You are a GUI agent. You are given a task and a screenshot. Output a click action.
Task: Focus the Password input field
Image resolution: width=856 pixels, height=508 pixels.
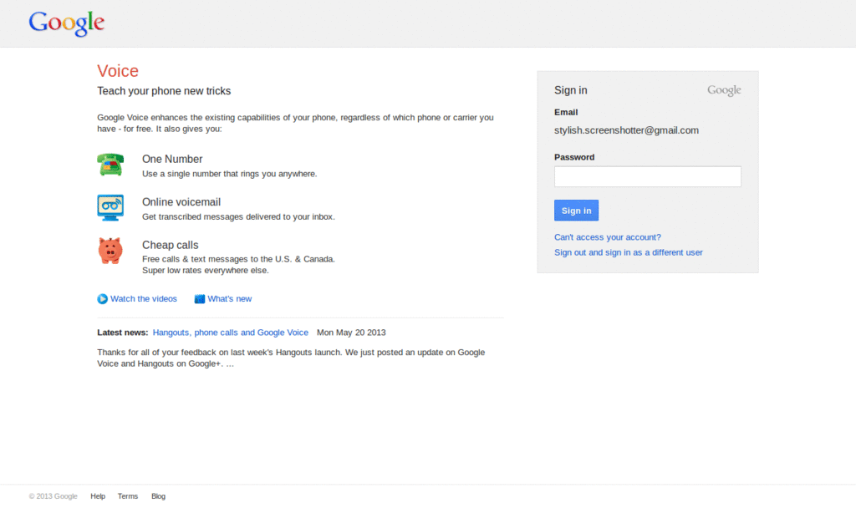point(648,176)
